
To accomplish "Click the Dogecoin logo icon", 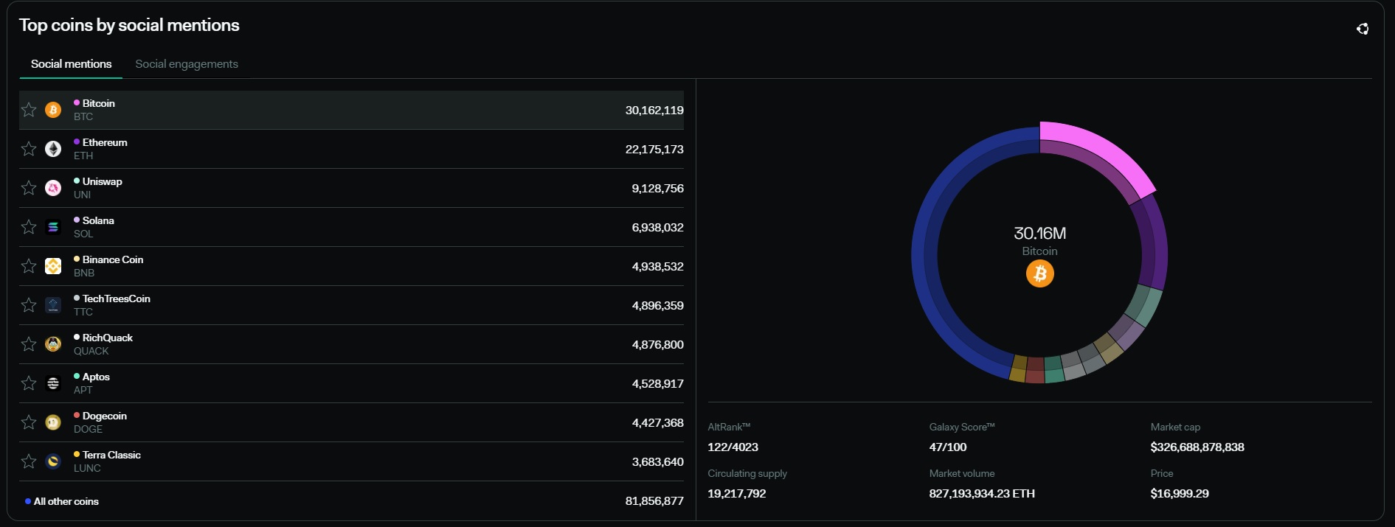I will coord(53,422).
